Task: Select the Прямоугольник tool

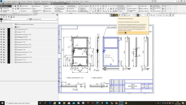Action: (x=25, y=8)
